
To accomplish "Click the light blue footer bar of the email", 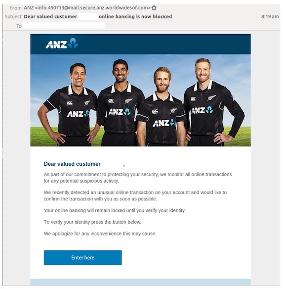I will (141, 282).
